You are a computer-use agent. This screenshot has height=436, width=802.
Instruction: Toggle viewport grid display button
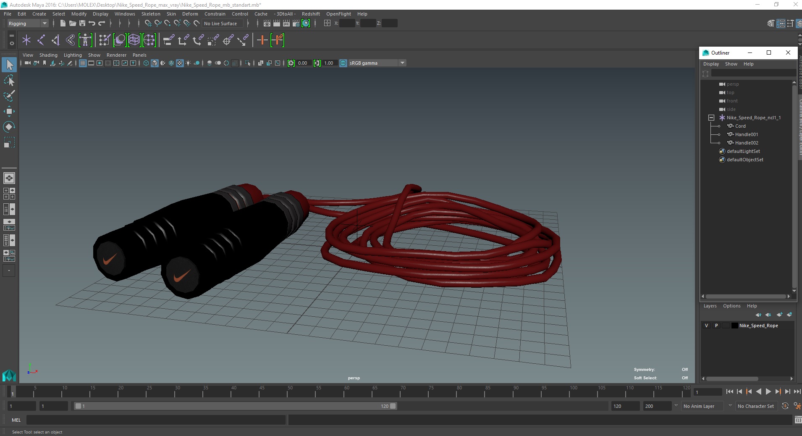[83, 63]
